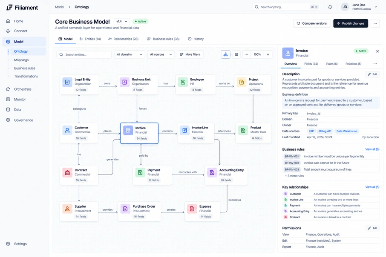
Task: Switch to the Entities (14) tab
Action: pyautogui.click(x=90, y=39)
